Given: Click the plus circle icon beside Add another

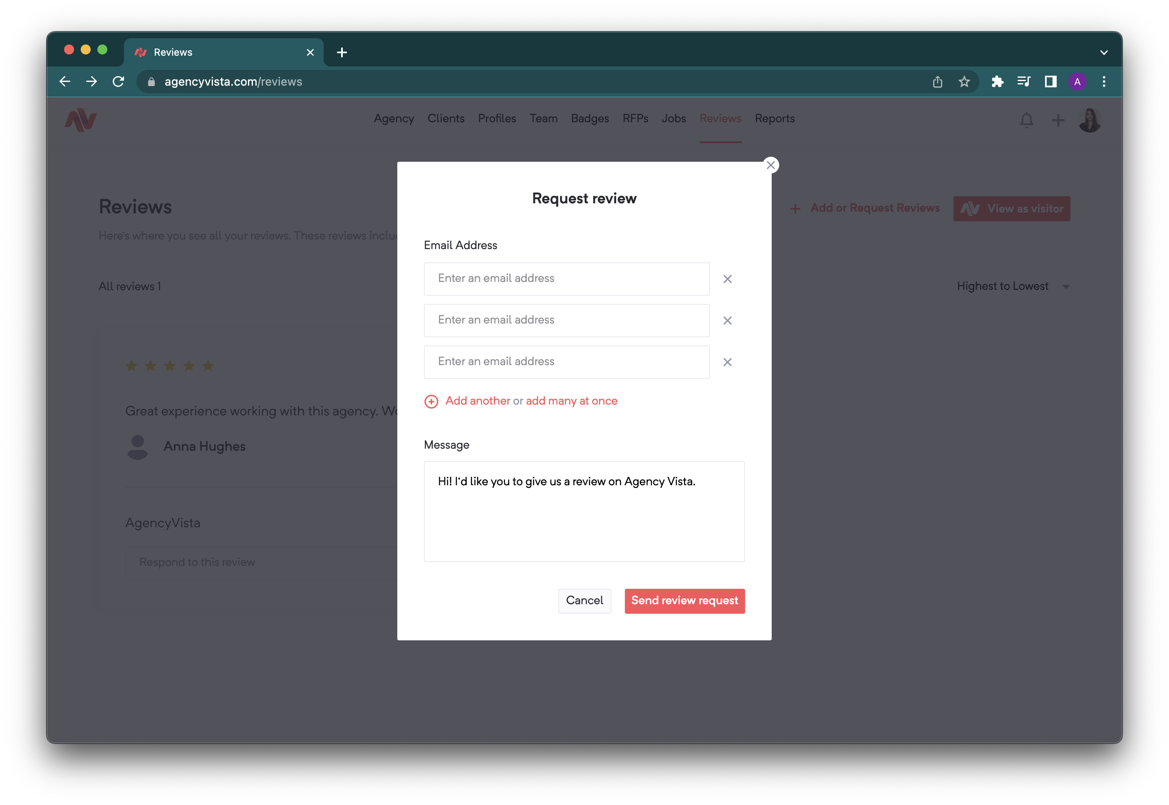Looking at the screenshot, I should coord(431,402).
